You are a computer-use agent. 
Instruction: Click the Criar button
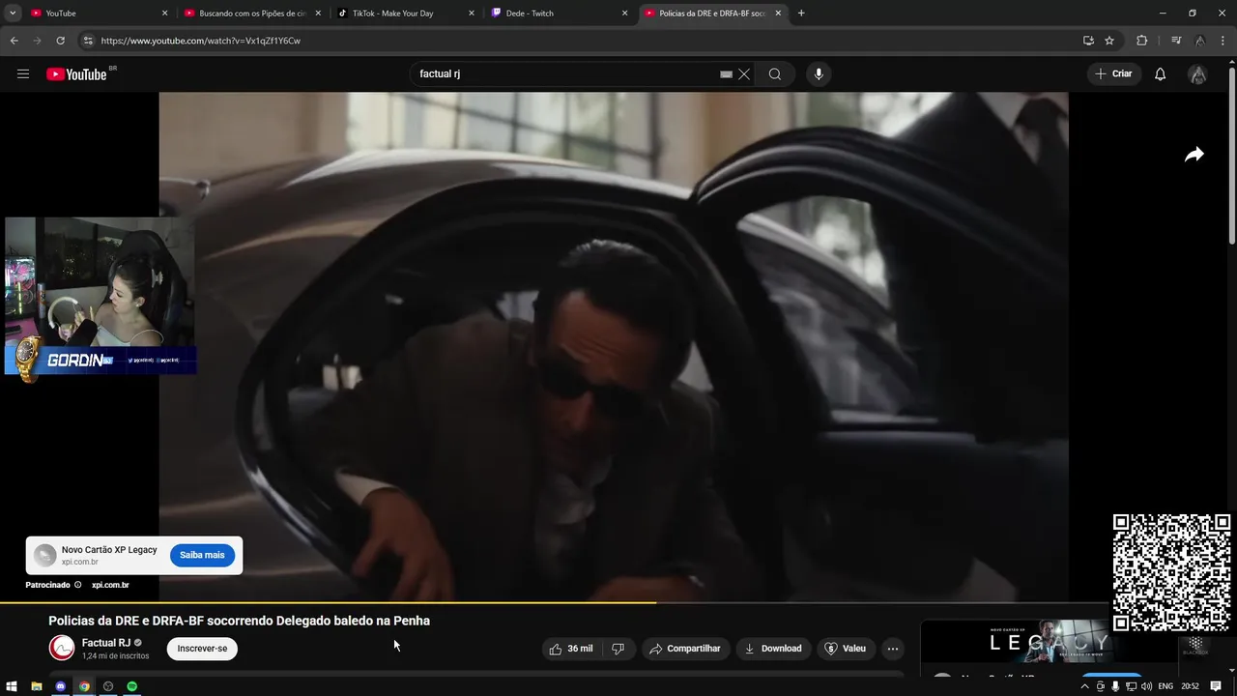tap(1113, 74)
